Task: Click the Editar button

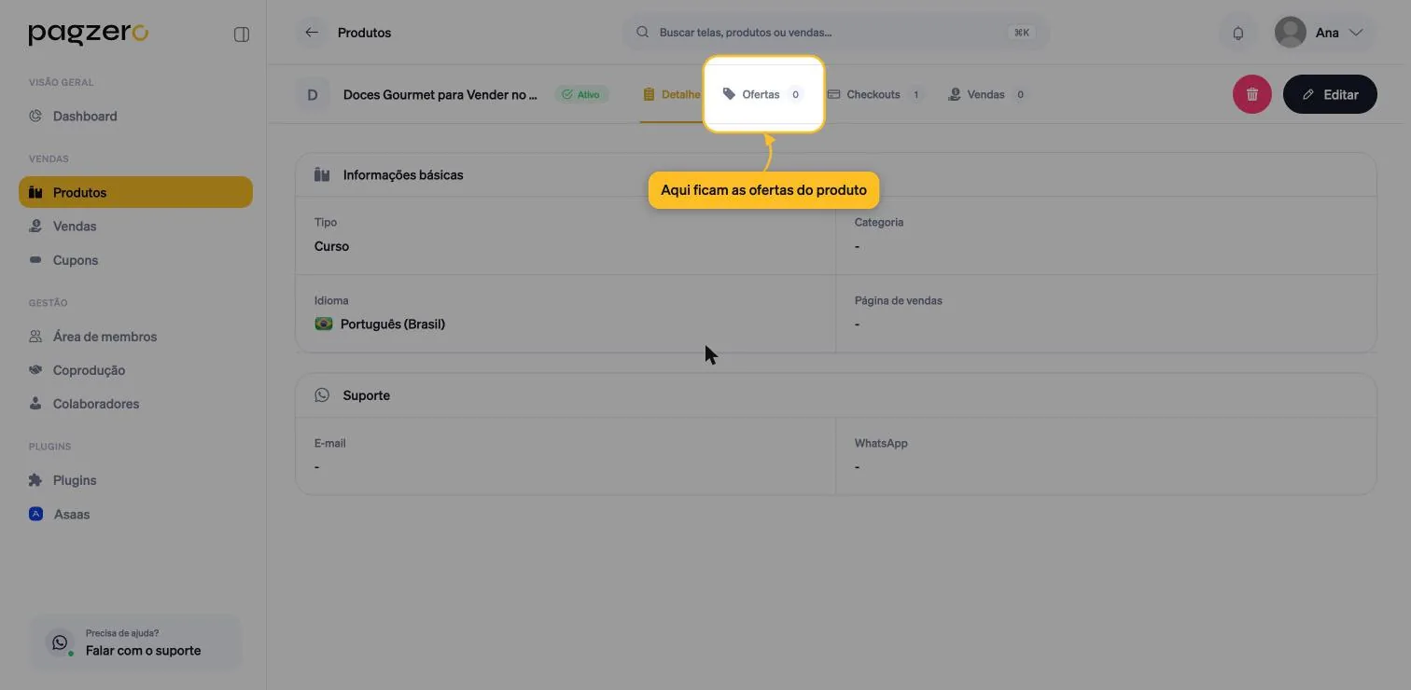Action: [1330, 94]
